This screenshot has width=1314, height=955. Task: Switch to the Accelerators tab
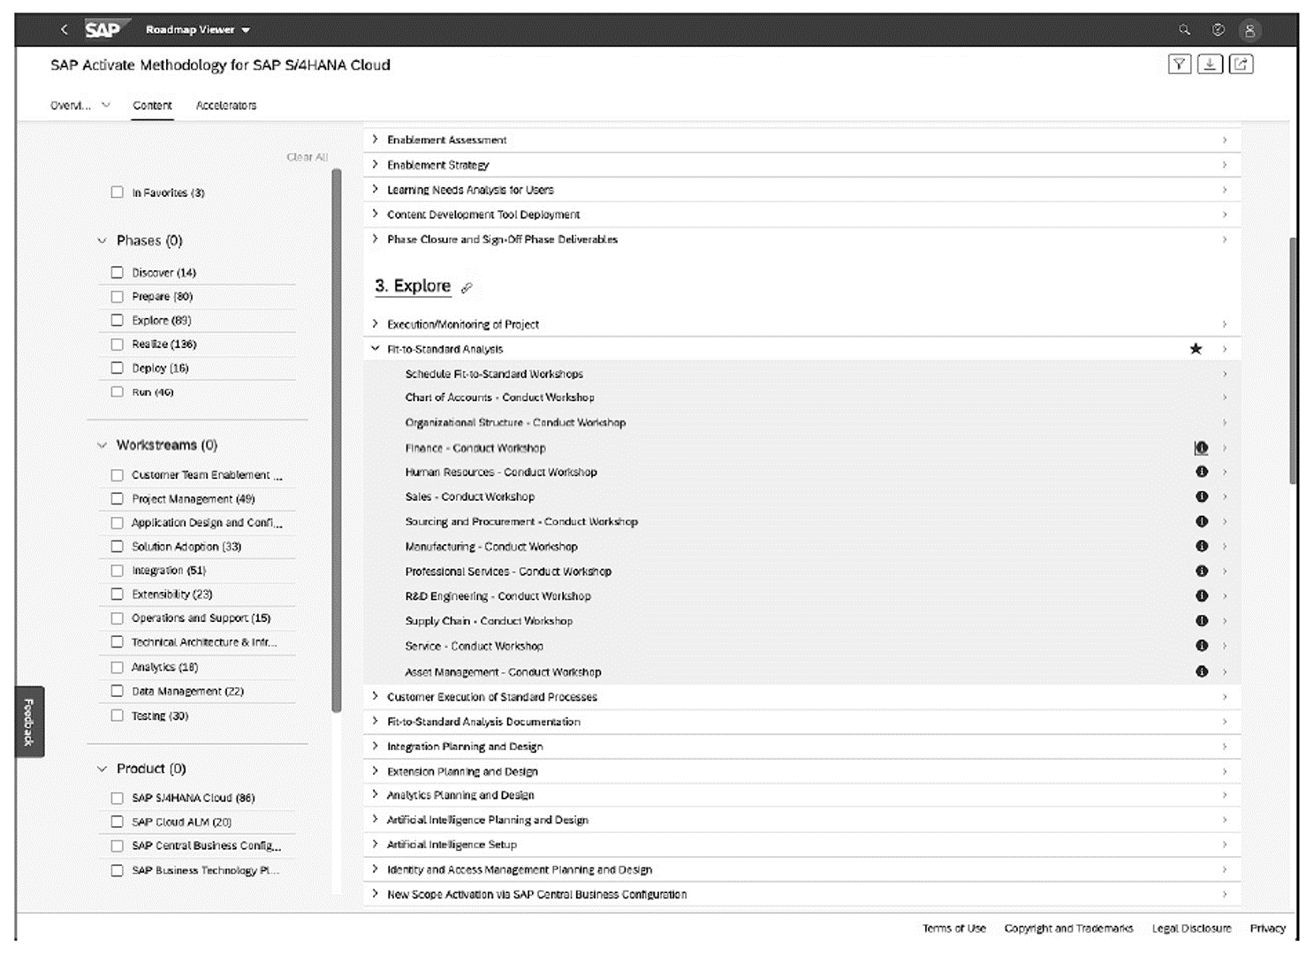point(226,105)
